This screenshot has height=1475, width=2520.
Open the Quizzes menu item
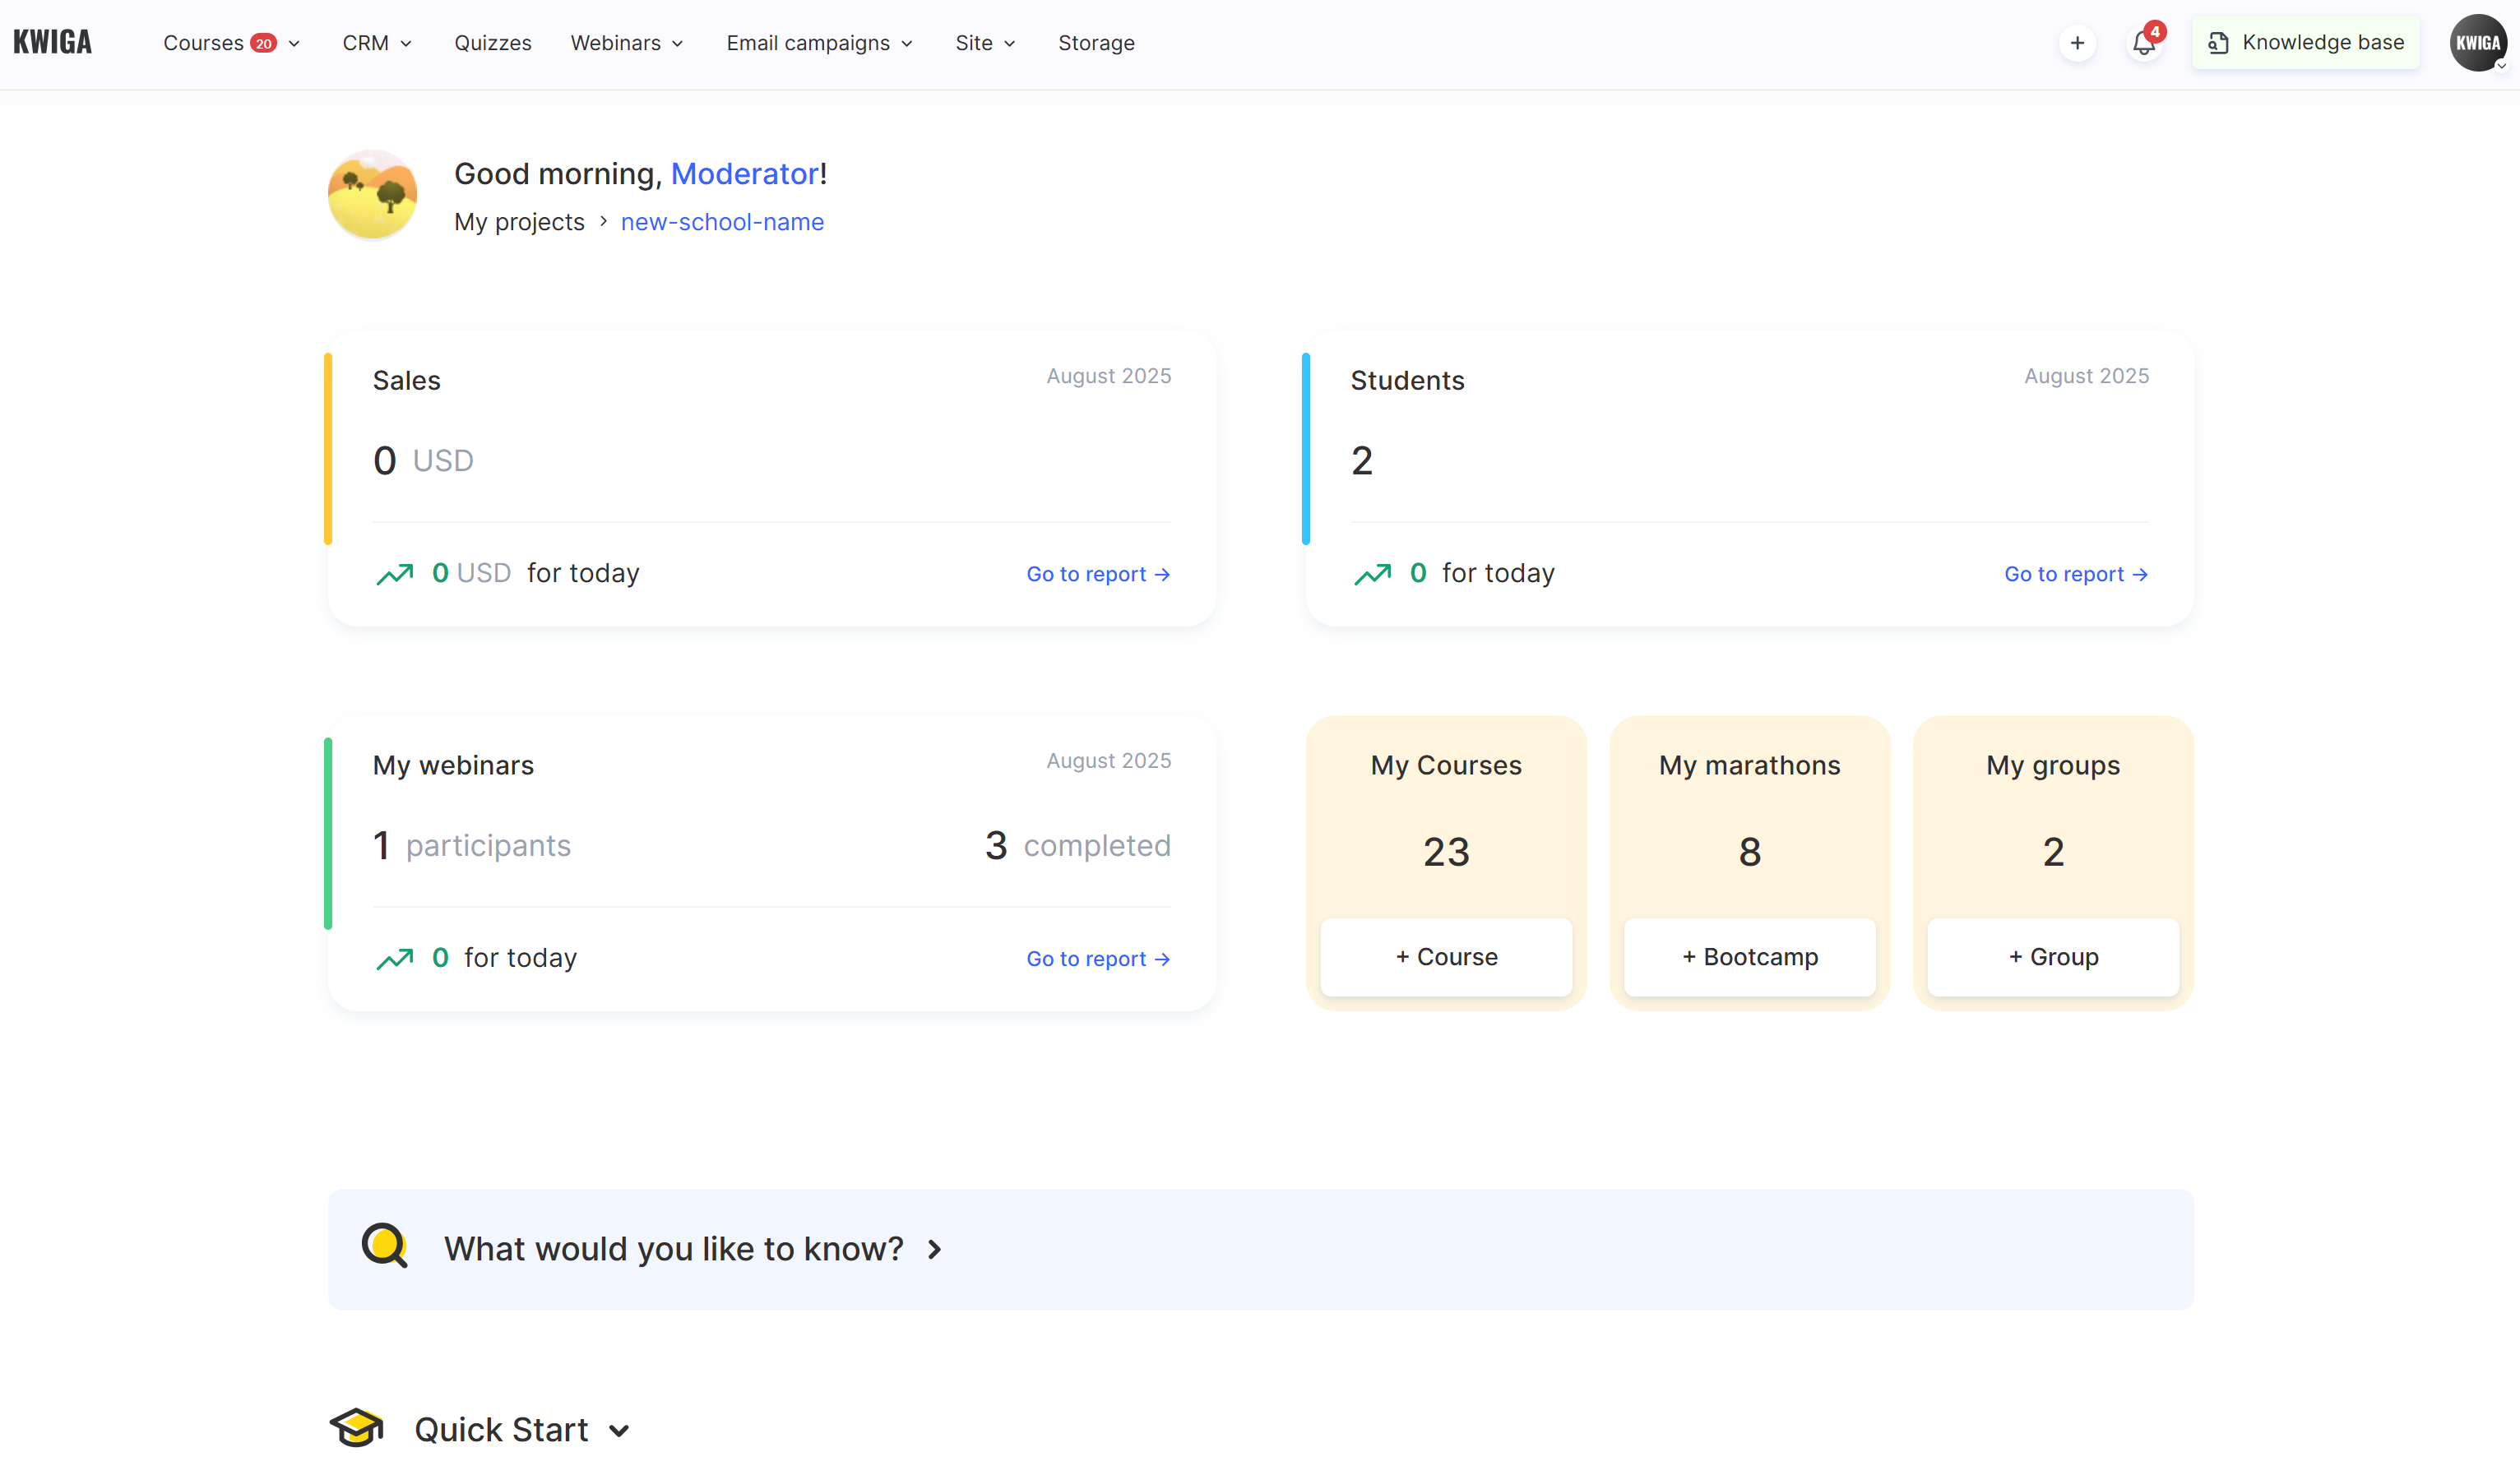(x=493, y=43)
